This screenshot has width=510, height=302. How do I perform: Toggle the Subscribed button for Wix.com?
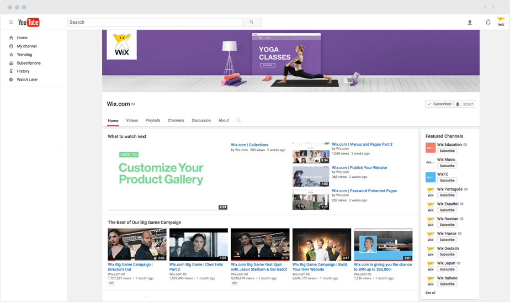439,104
